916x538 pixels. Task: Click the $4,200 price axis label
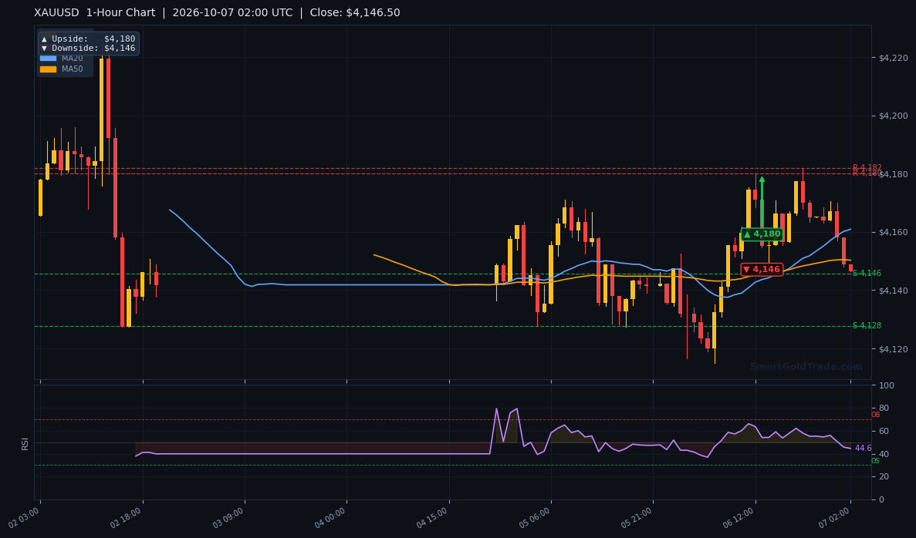[x=893, y=116]
